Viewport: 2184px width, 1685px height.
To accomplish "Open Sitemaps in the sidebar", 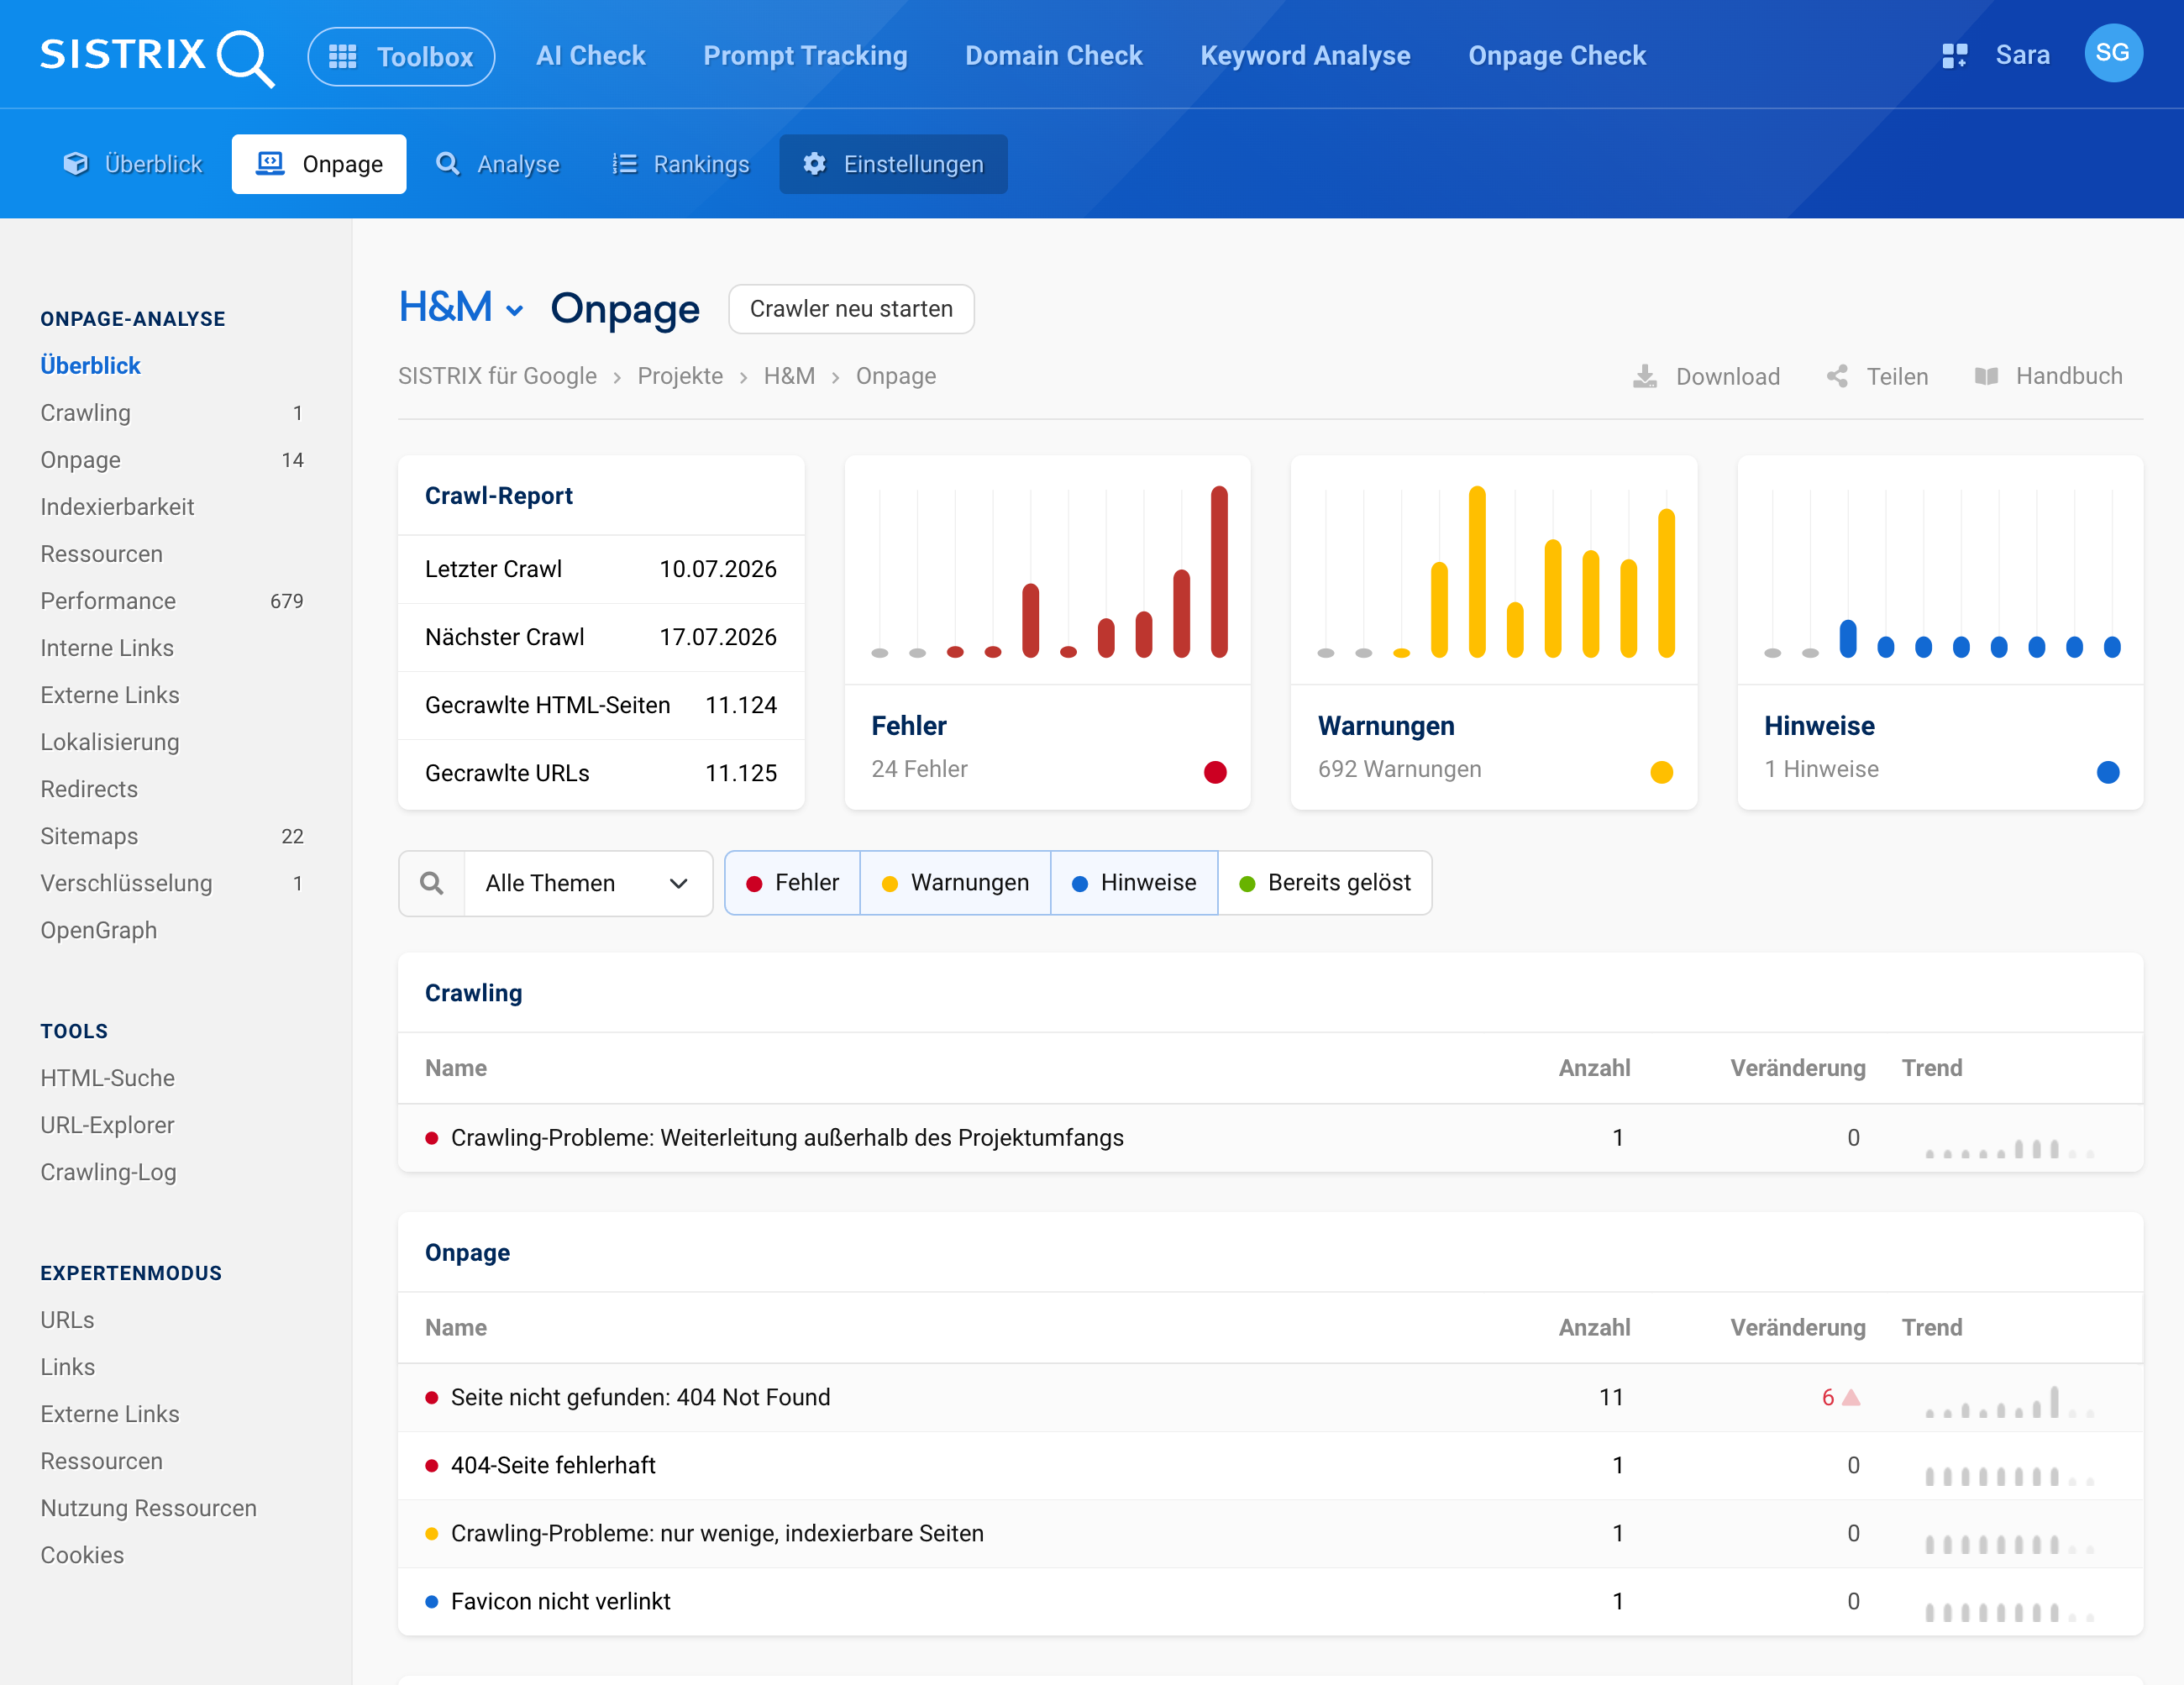I will pos(89,836).
